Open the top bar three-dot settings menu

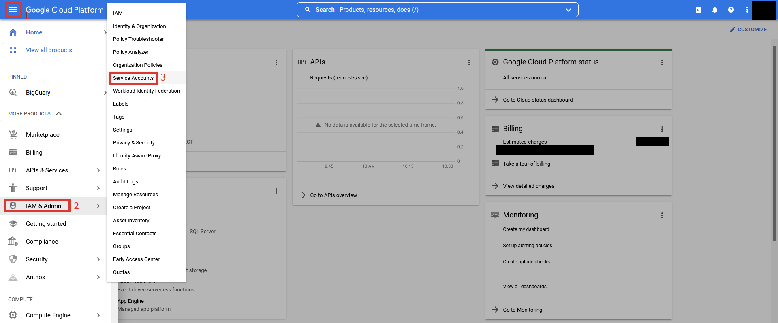pos(747,10)
